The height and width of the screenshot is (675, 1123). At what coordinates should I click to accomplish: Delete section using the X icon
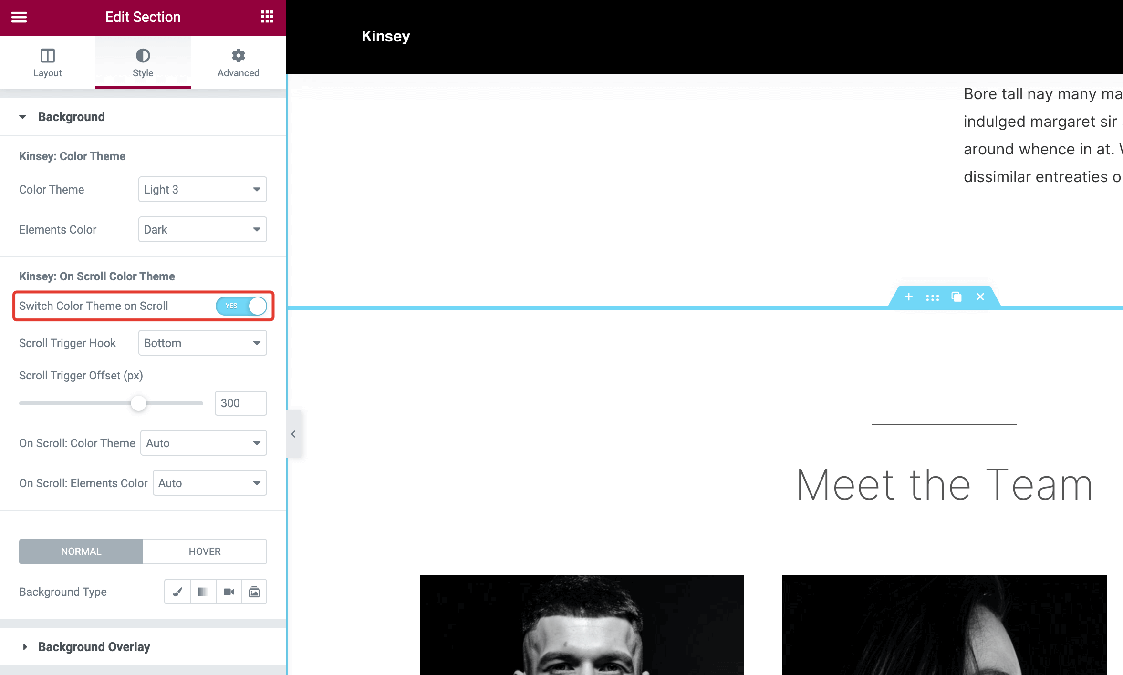coord(980,297)
